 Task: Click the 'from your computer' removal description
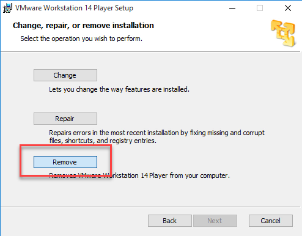click(139, 175)
